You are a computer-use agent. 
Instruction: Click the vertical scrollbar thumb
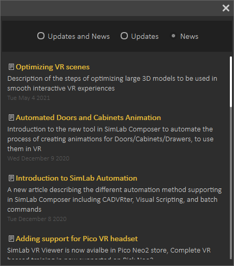click(231, 82)
